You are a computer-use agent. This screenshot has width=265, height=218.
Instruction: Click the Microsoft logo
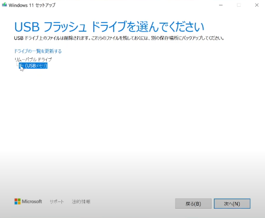pos(28,202)
